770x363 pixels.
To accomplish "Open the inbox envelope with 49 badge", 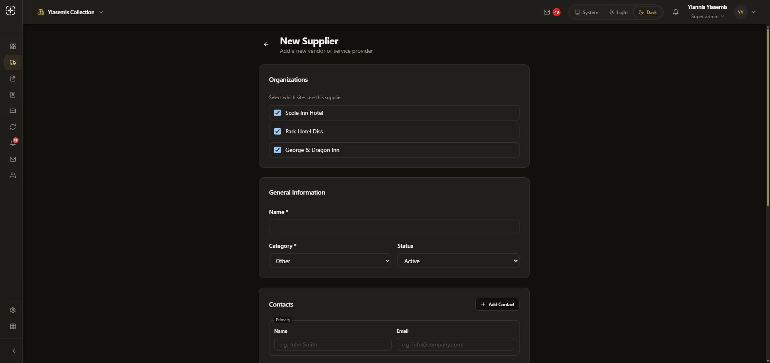I will (x=552, y=12).
